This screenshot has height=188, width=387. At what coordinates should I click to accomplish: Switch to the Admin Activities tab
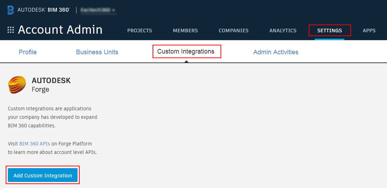click(x=276, y=52)
